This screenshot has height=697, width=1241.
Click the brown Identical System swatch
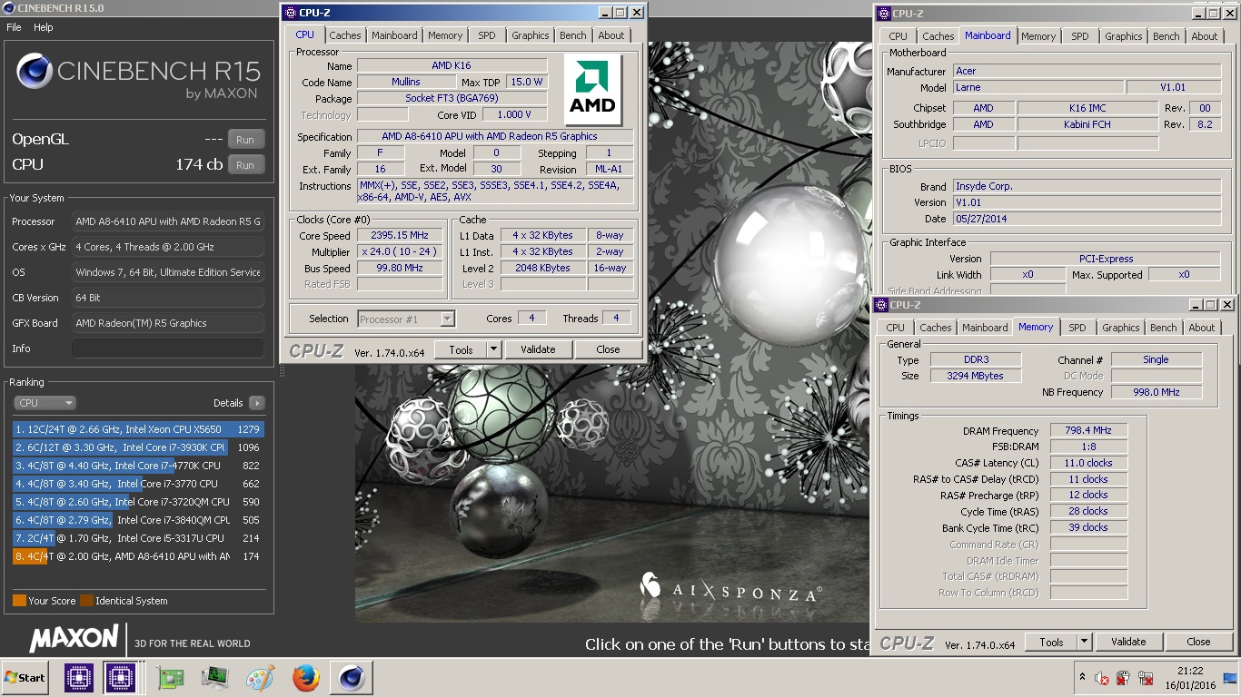[86, 601]
